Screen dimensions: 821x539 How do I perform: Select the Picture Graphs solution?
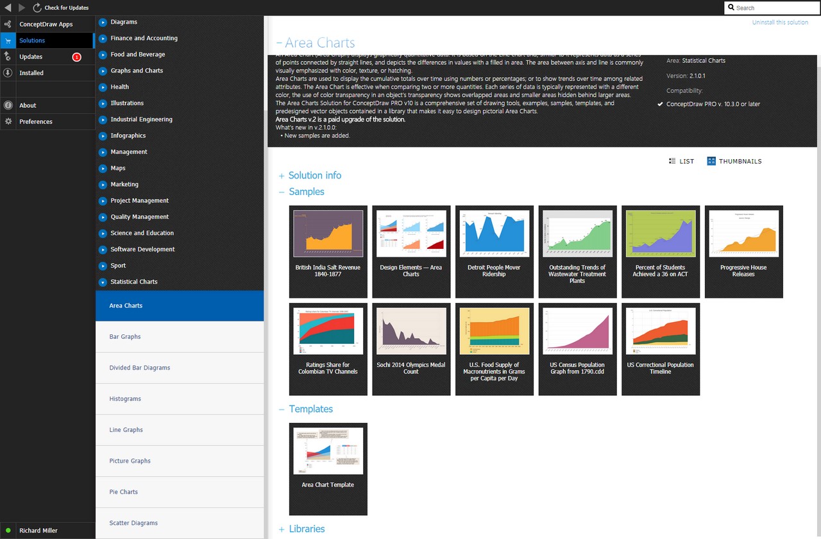[180, 461]
